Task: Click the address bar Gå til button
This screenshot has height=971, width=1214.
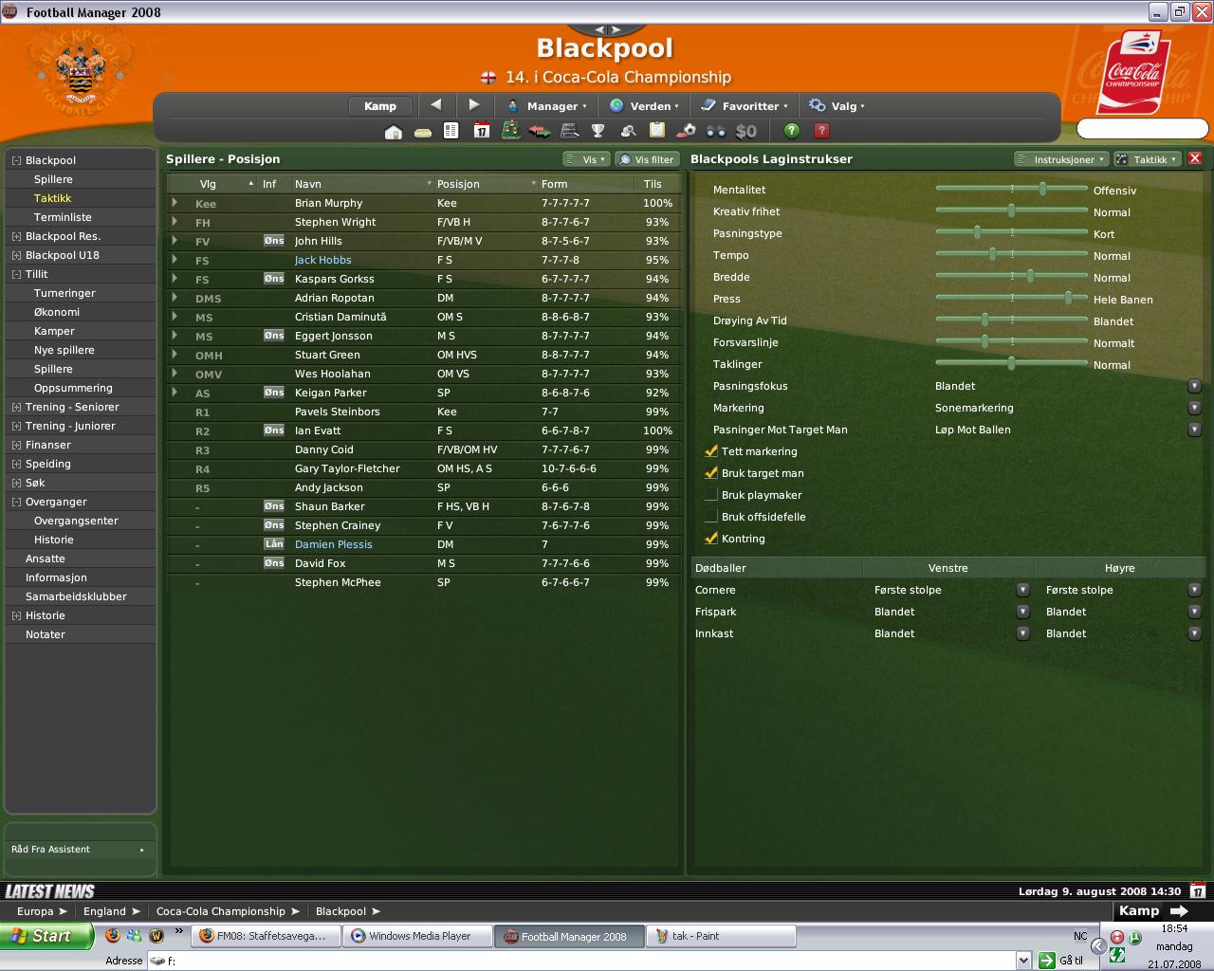Action: pos(1060,961)
